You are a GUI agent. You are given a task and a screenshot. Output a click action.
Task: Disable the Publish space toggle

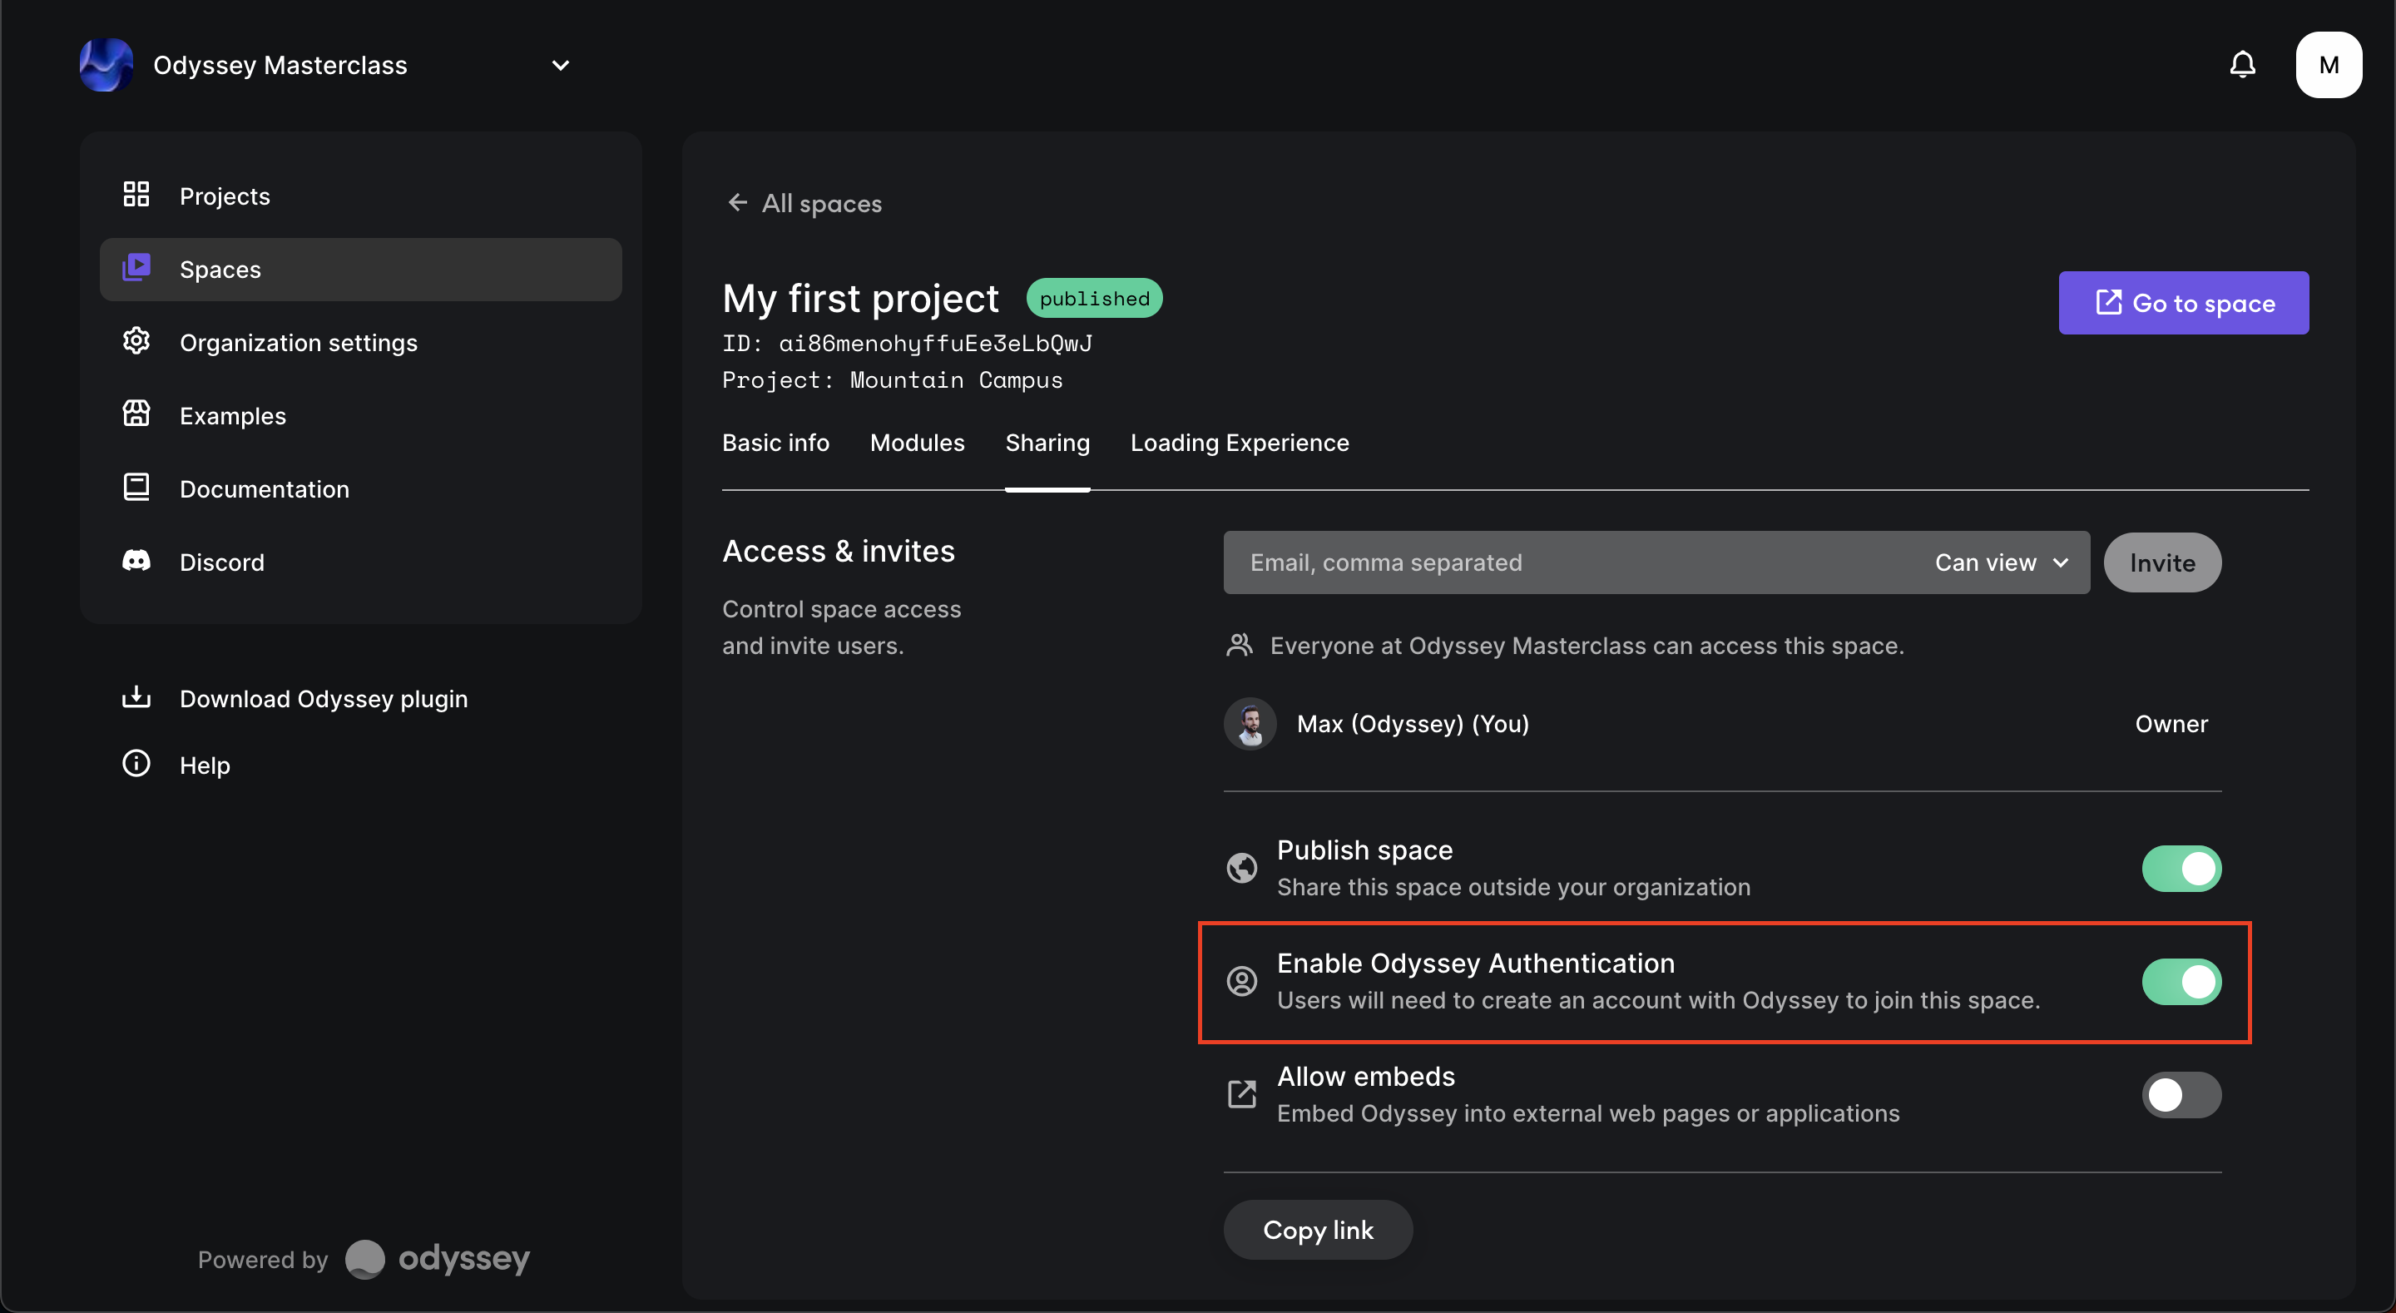2181,868
